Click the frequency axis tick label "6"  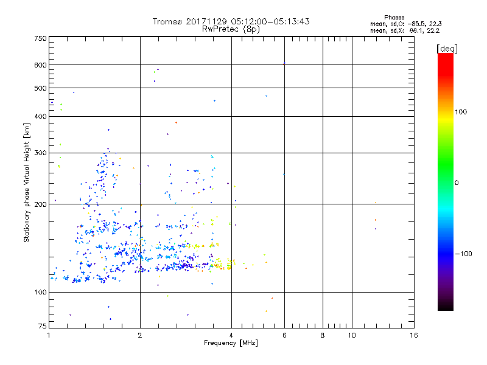click(x=284, y=335)
